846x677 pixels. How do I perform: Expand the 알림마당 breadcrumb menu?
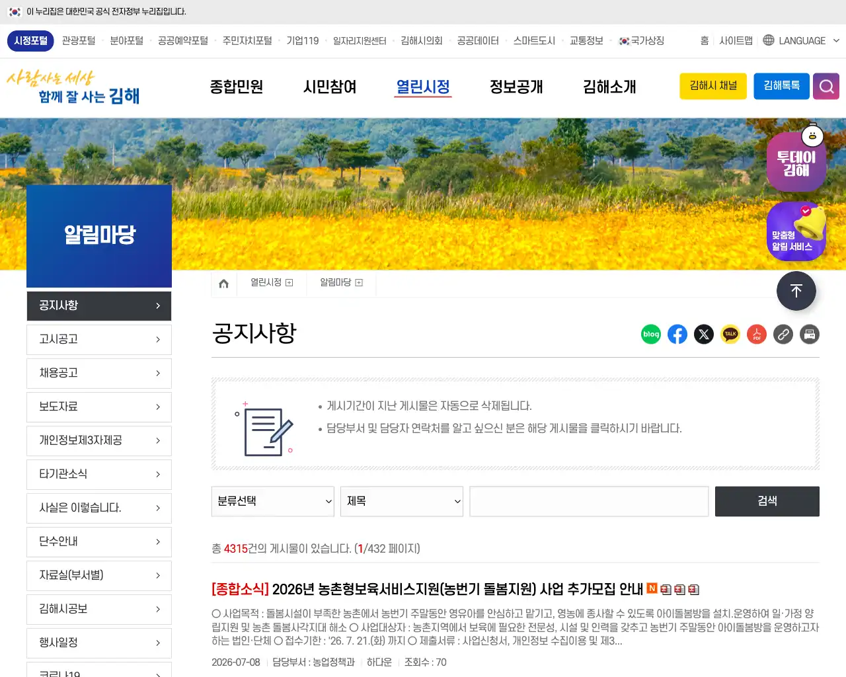point(359,283)
